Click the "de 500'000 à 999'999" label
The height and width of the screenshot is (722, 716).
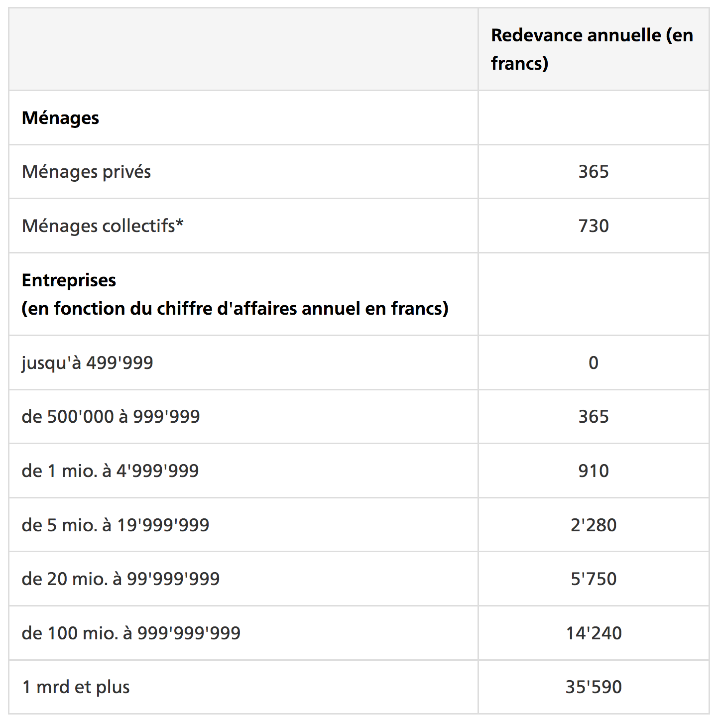[x=111, y=417]
